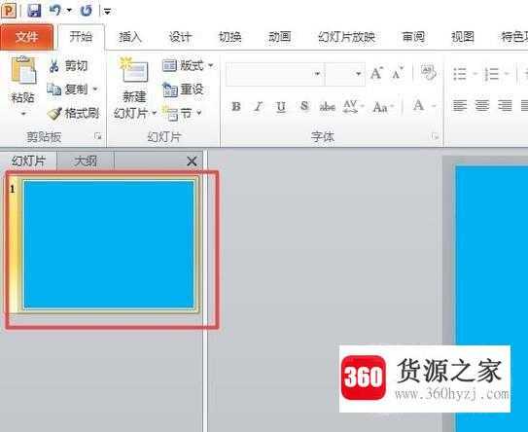This screenshot has width=528, height=432.
Task: Open the font name dropdown
Action: 317,74
